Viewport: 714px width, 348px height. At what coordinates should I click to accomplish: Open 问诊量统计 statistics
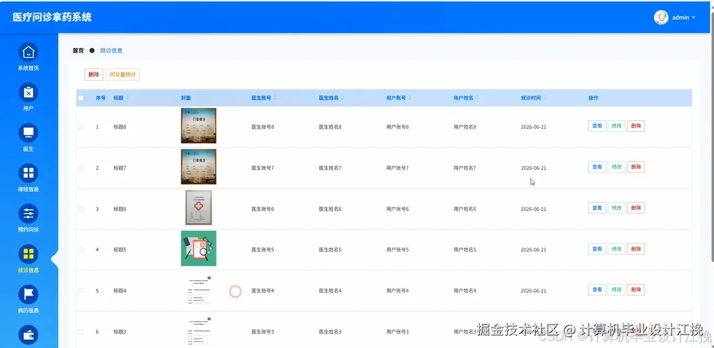click(122, 74)
